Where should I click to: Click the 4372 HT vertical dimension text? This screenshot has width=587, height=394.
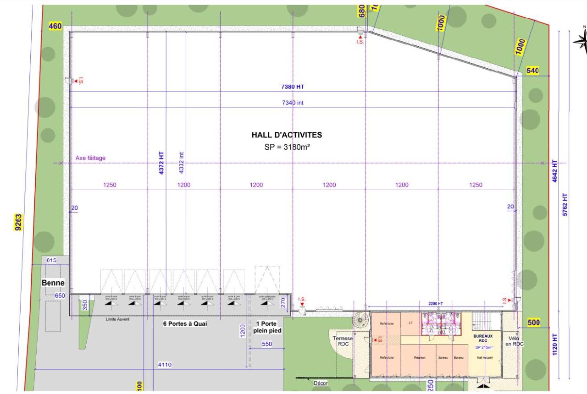[161, 162]
